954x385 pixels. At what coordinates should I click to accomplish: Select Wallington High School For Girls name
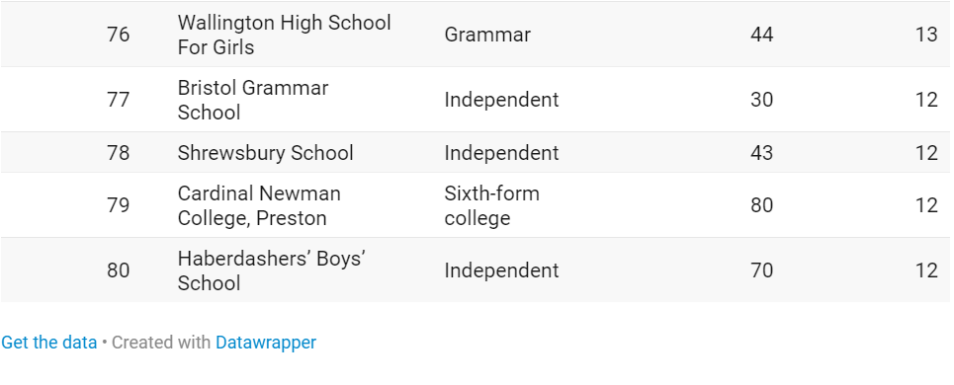point(284,35)
